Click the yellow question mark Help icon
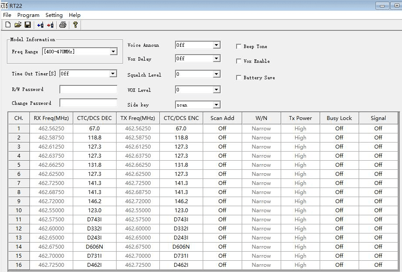The image size is (402, 272). 75,25
